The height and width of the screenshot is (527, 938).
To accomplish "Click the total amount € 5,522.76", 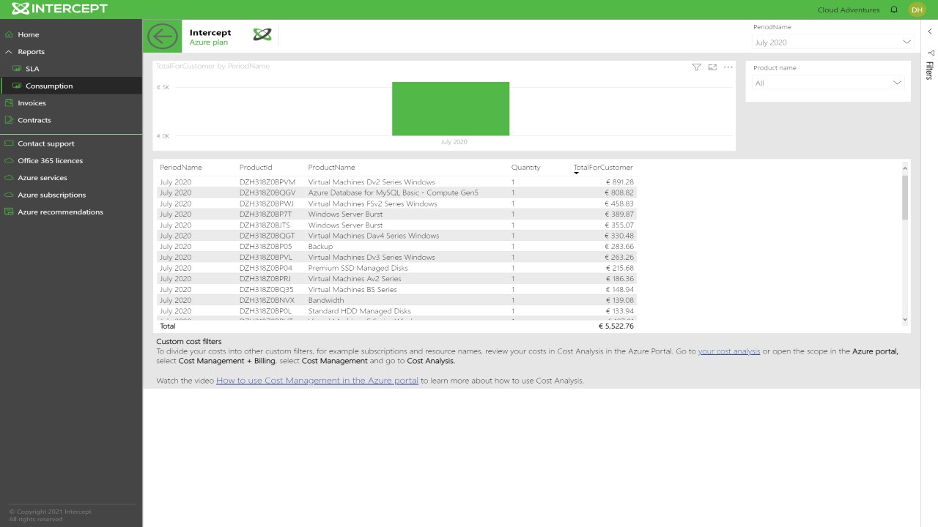I will (616, 326).
